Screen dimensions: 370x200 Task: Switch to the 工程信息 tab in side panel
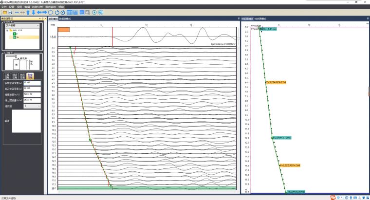[x=7, y=76]
